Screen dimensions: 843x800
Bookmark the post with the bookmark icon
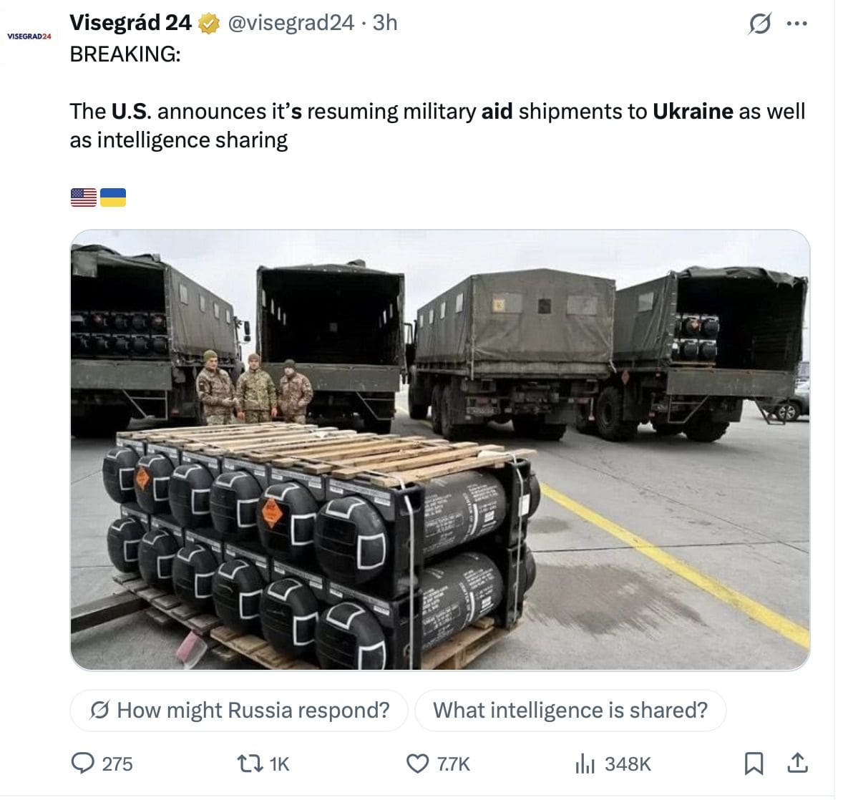click(754, 764)
